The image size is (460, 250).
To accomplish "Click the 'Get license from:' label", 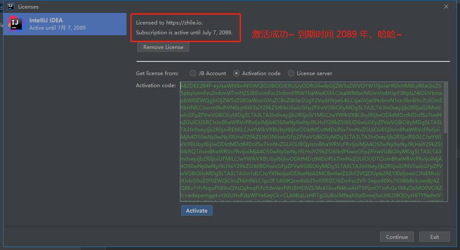I will pos(157,73).
